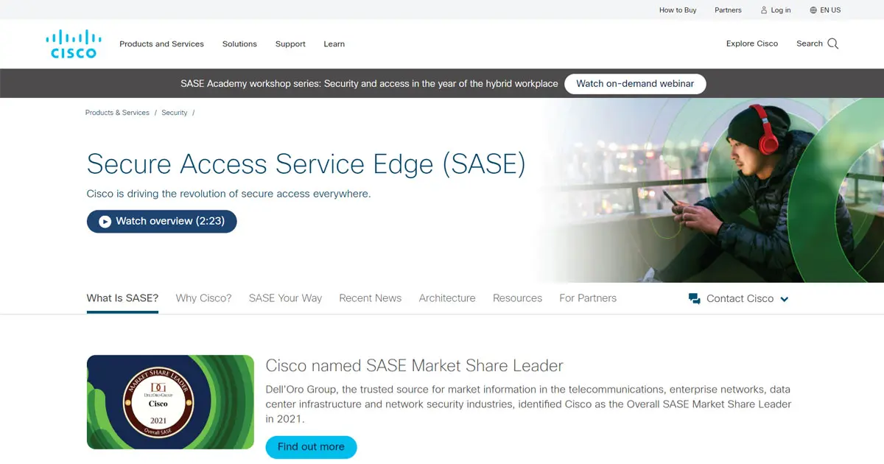
Task: Switch to the Why Cisco? tab
Action: (203, 298)
